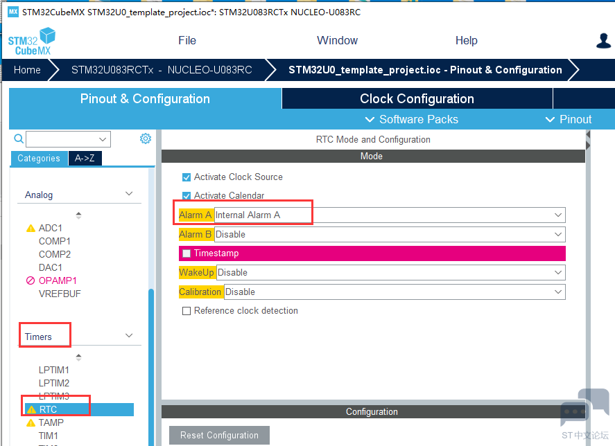Screen dimensions: 615x446
Task: Click the OPAMP1 disabled icon
Action: (x=31, y=280)
